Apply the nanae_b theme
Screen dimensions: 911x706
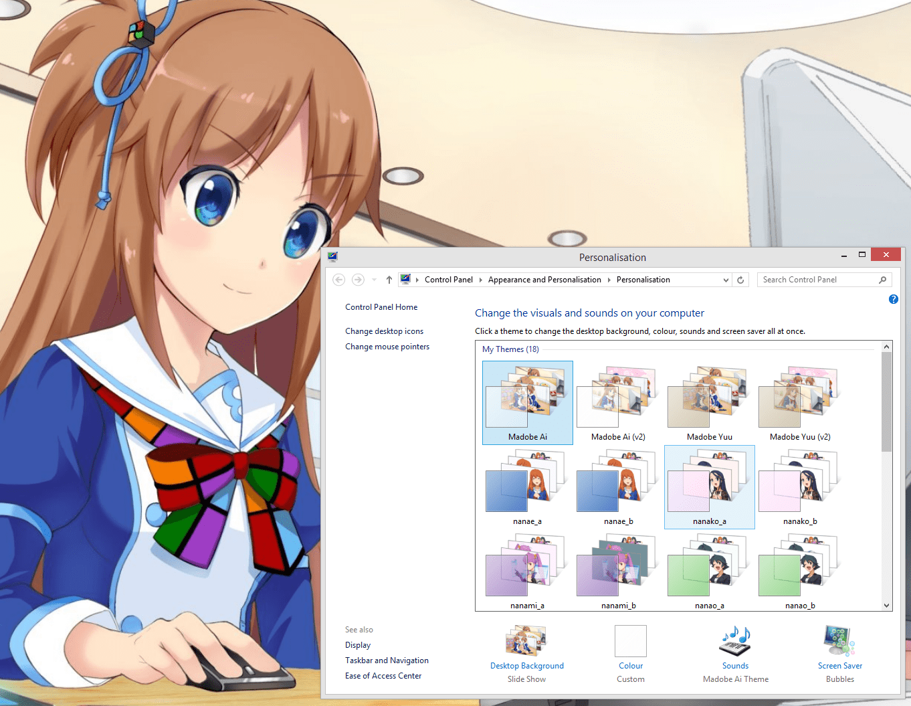point(619,487)
